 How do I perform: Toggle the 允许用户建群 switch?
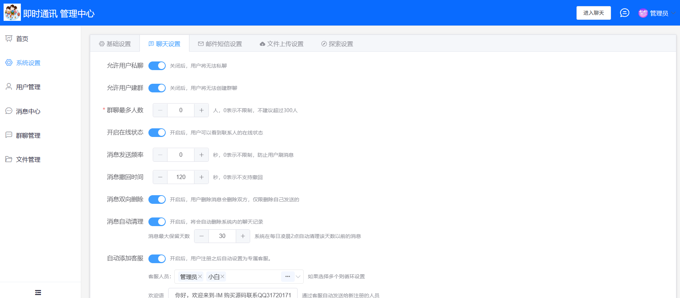[157, 88]
